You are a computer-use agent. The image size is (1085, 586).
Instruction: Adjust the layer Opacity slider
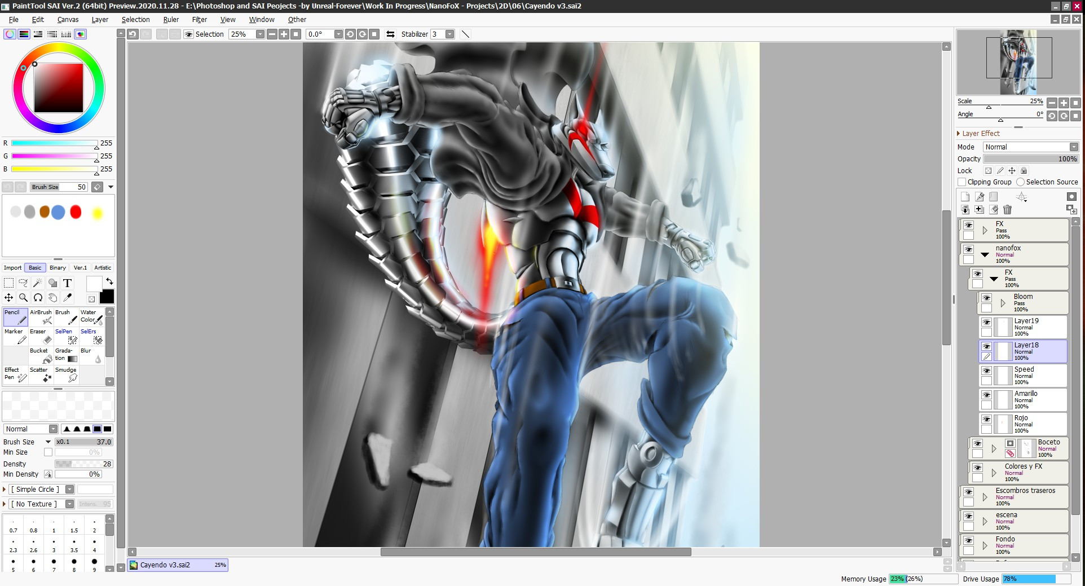1031,159
